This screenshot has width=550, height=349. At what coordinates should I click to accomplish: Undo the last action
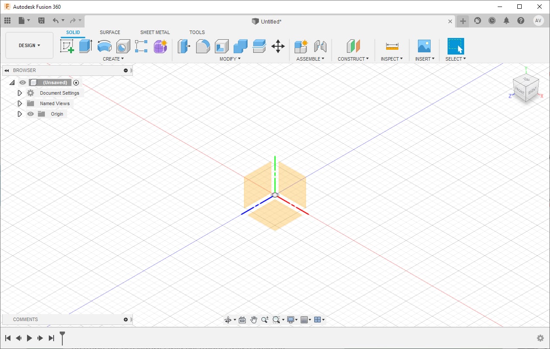56,21
